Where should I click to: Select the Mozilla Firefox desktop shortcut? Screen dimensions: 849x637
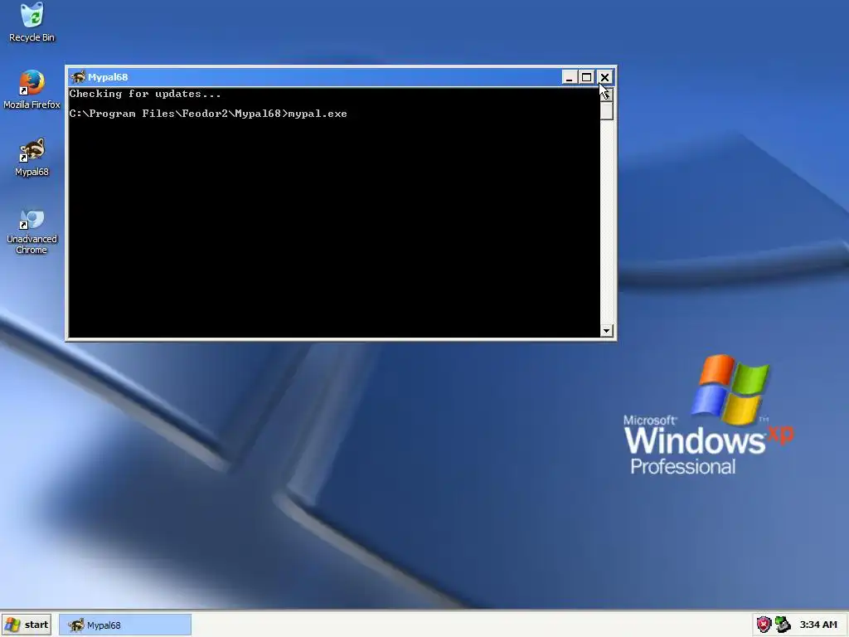[32, 90]
